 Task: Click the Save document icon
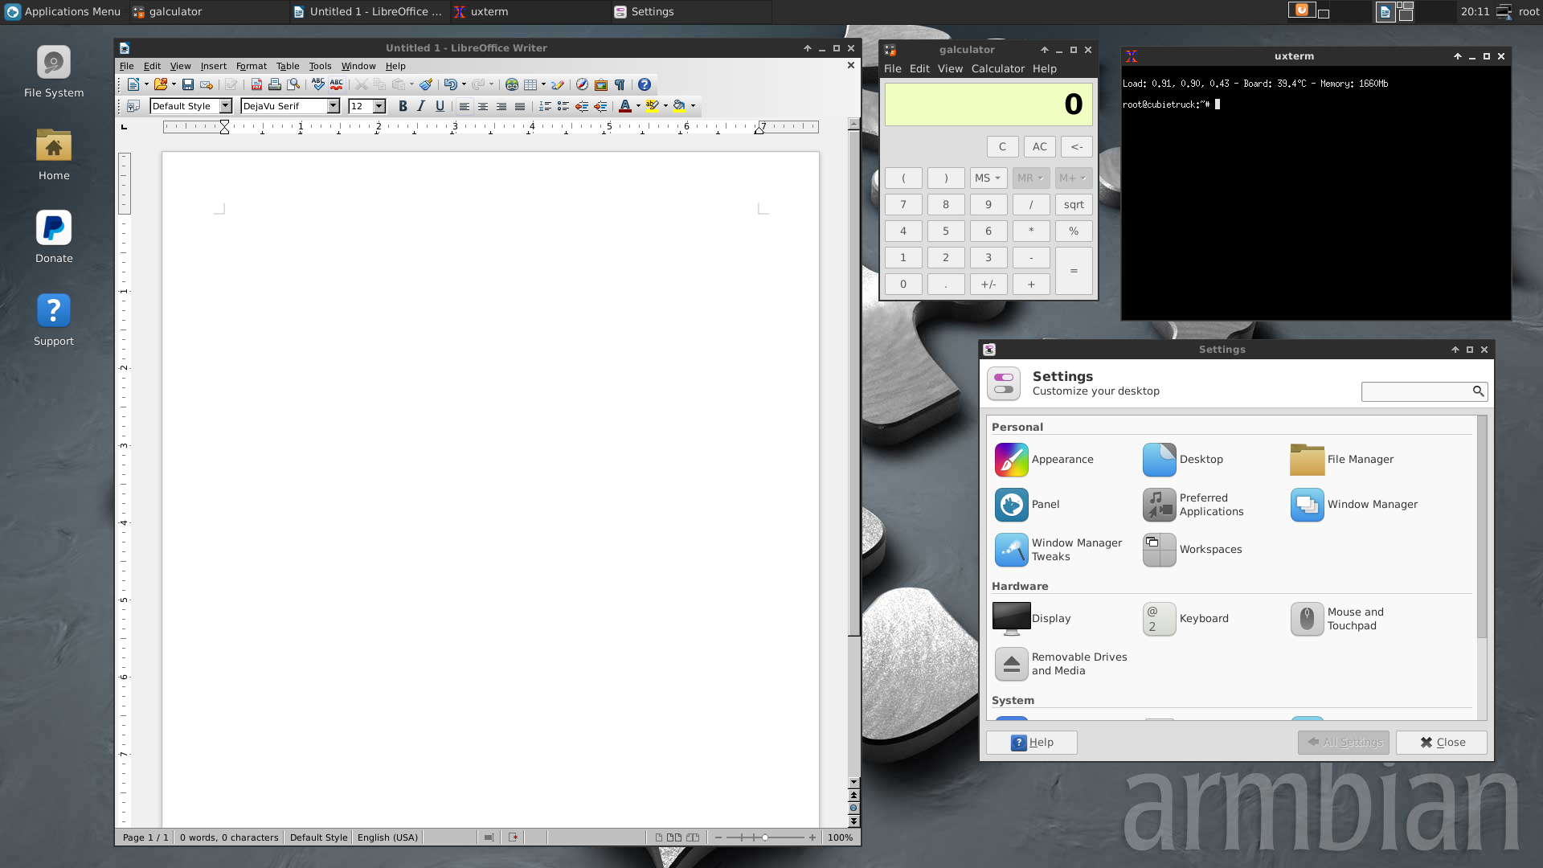(x=187, y=84)
